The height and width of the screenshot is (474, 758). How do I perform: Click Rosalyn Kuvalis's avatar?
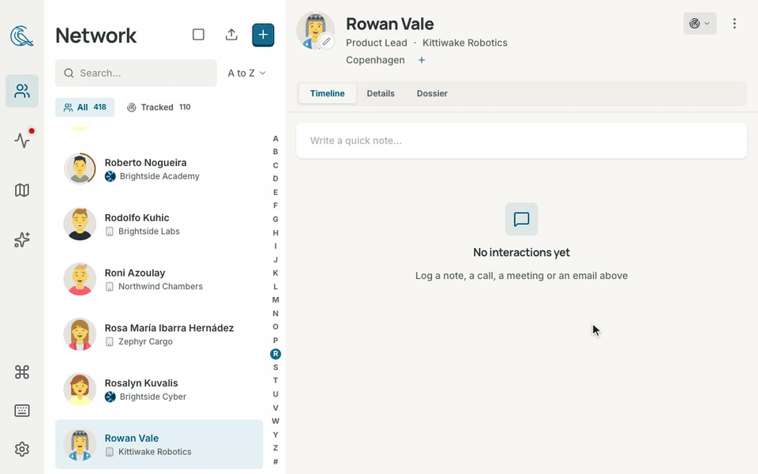(80, 389)
